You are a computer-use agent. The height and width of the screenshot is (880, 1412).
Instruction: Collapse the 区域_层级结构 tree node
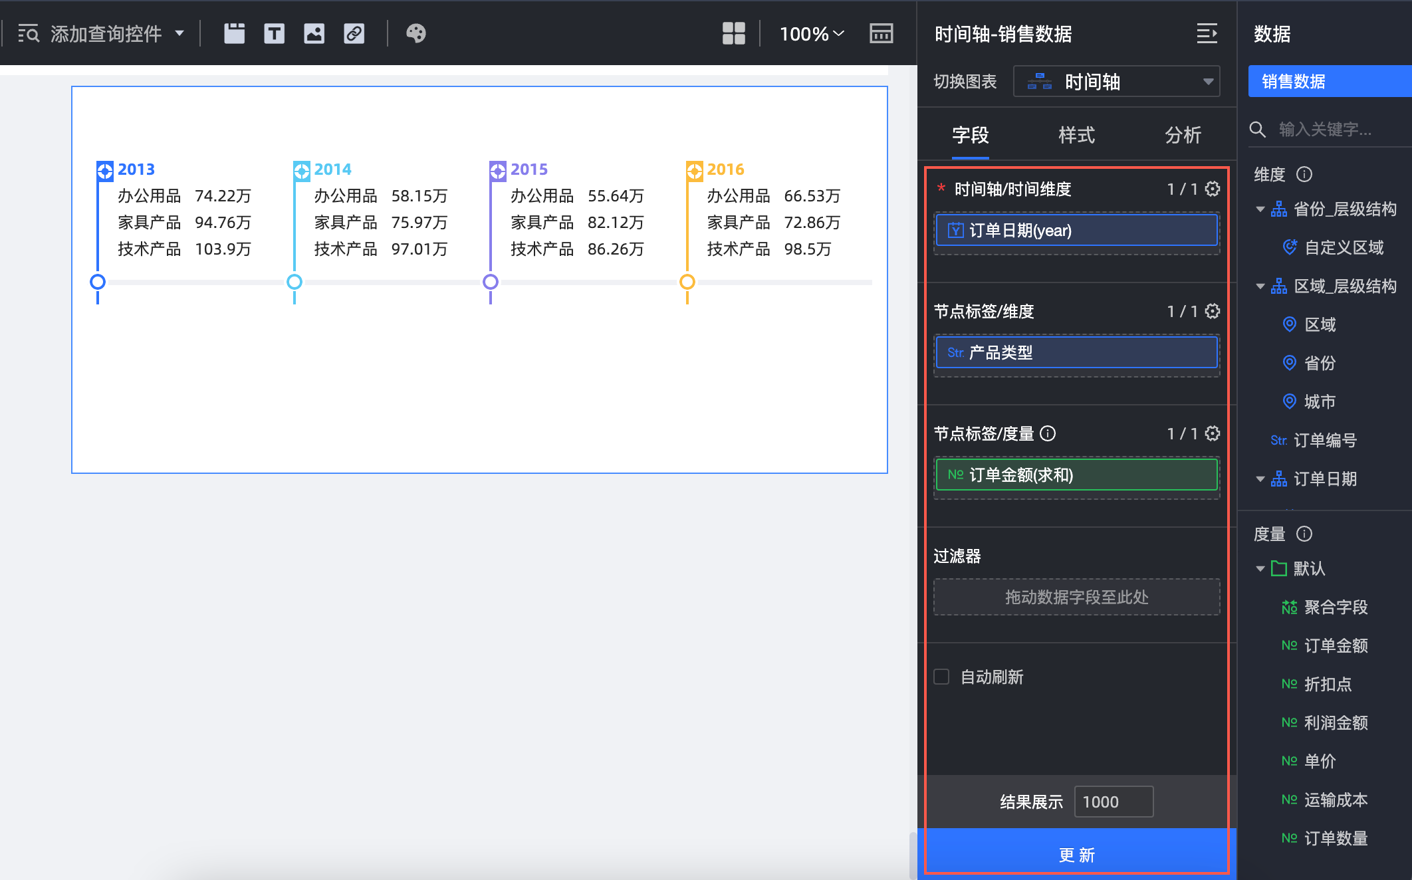click(x=1260, y=286)
